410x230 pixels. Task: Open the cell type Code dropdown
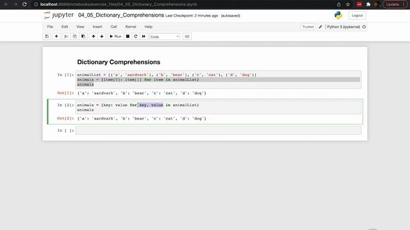[x=165, y=37]
